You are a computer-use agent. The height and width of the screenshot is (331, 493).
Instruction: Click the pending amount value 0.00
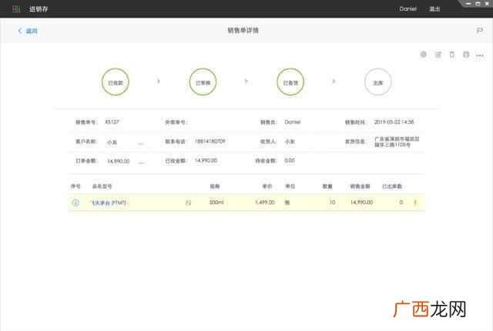[290, 160]
